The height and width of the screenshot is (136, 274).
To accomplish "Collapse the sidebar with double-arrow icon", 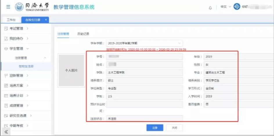I will point(6,132).
